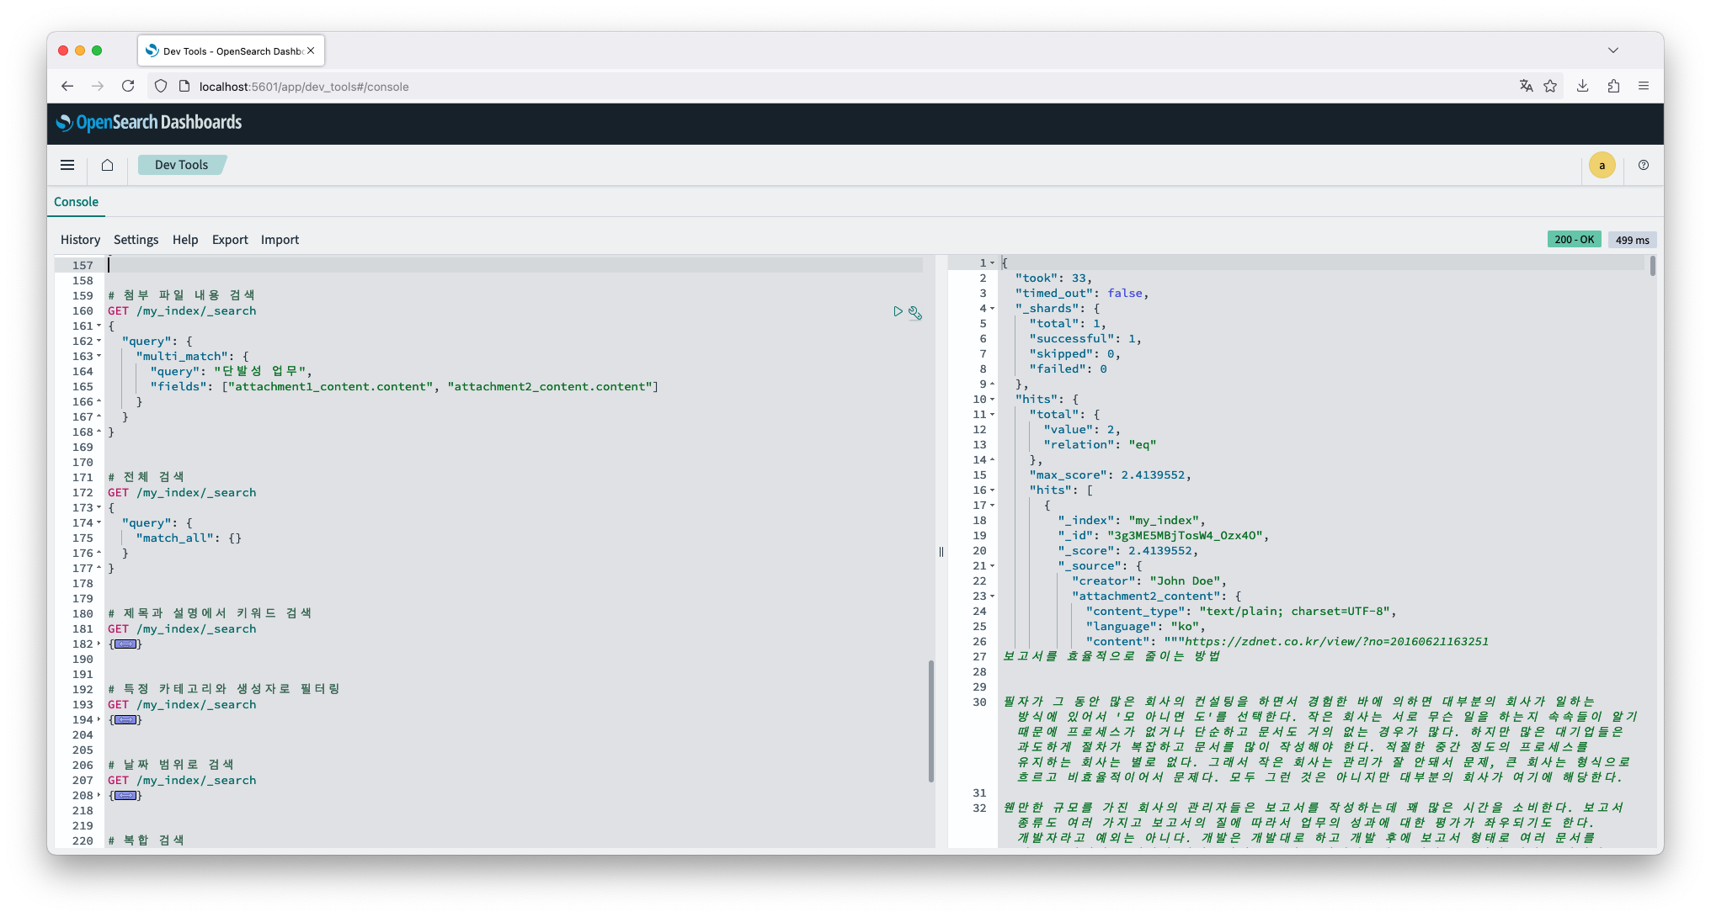
Task: Select the Console tab
Action: [76, 202]
